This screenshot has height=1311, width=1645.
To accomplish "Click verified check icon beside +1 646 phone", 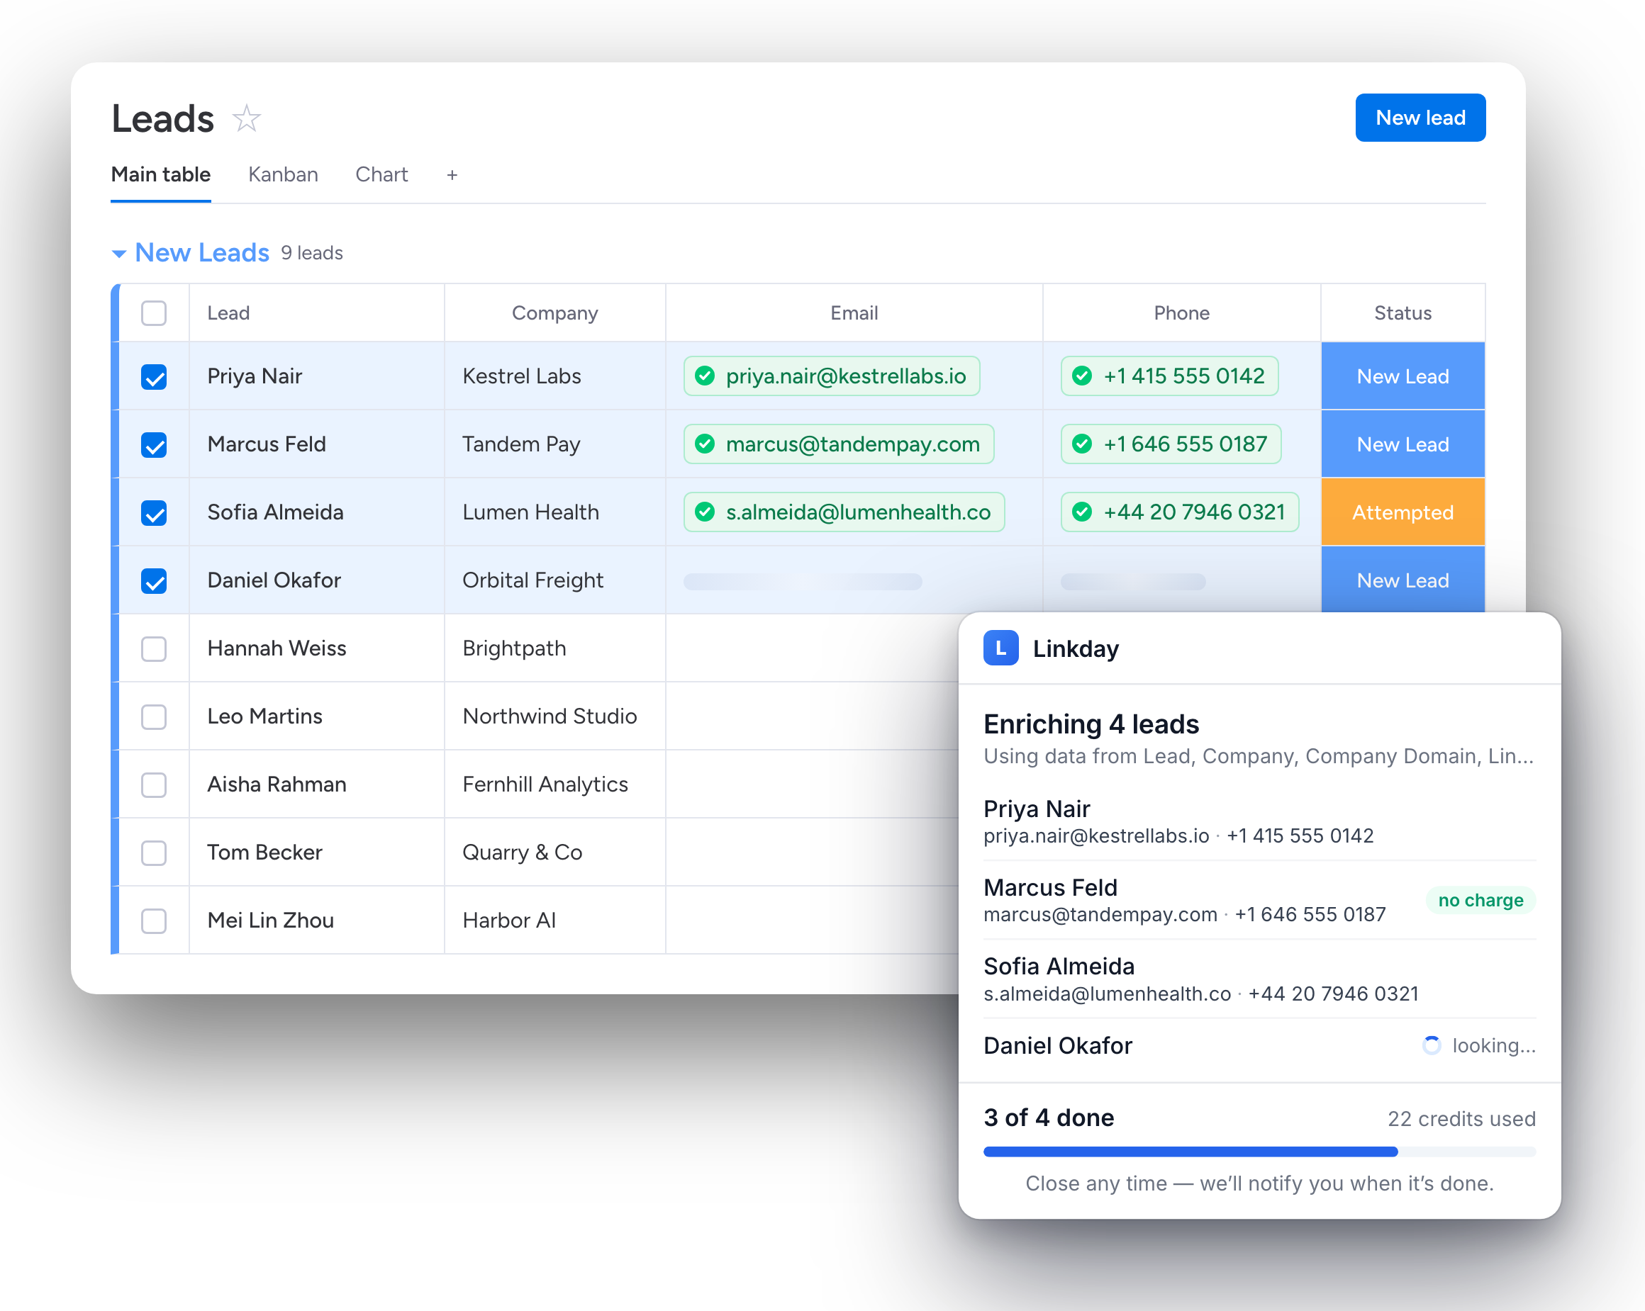I will (1081, 444).
